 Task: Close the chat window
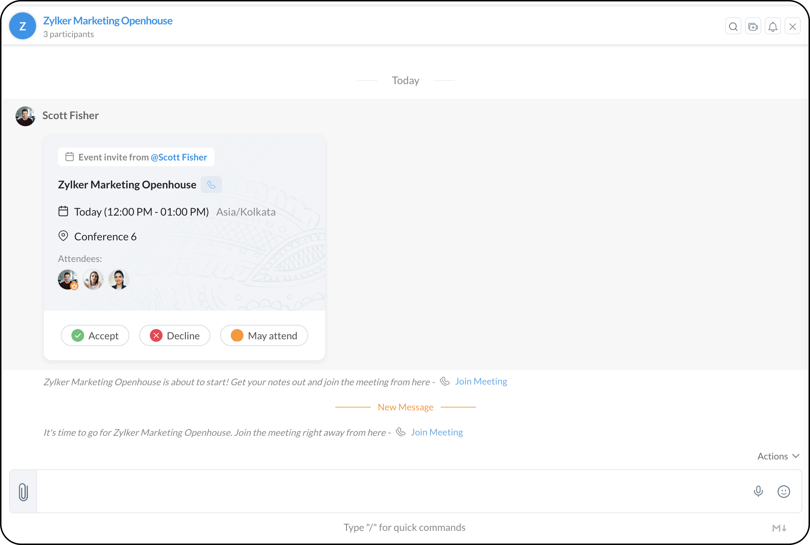point(793,27)
